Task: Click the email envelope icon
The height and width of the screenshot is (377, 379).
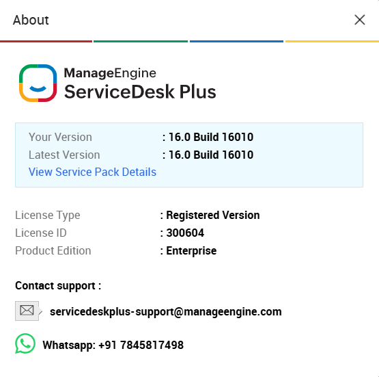Action: click(x=27, y=311)
